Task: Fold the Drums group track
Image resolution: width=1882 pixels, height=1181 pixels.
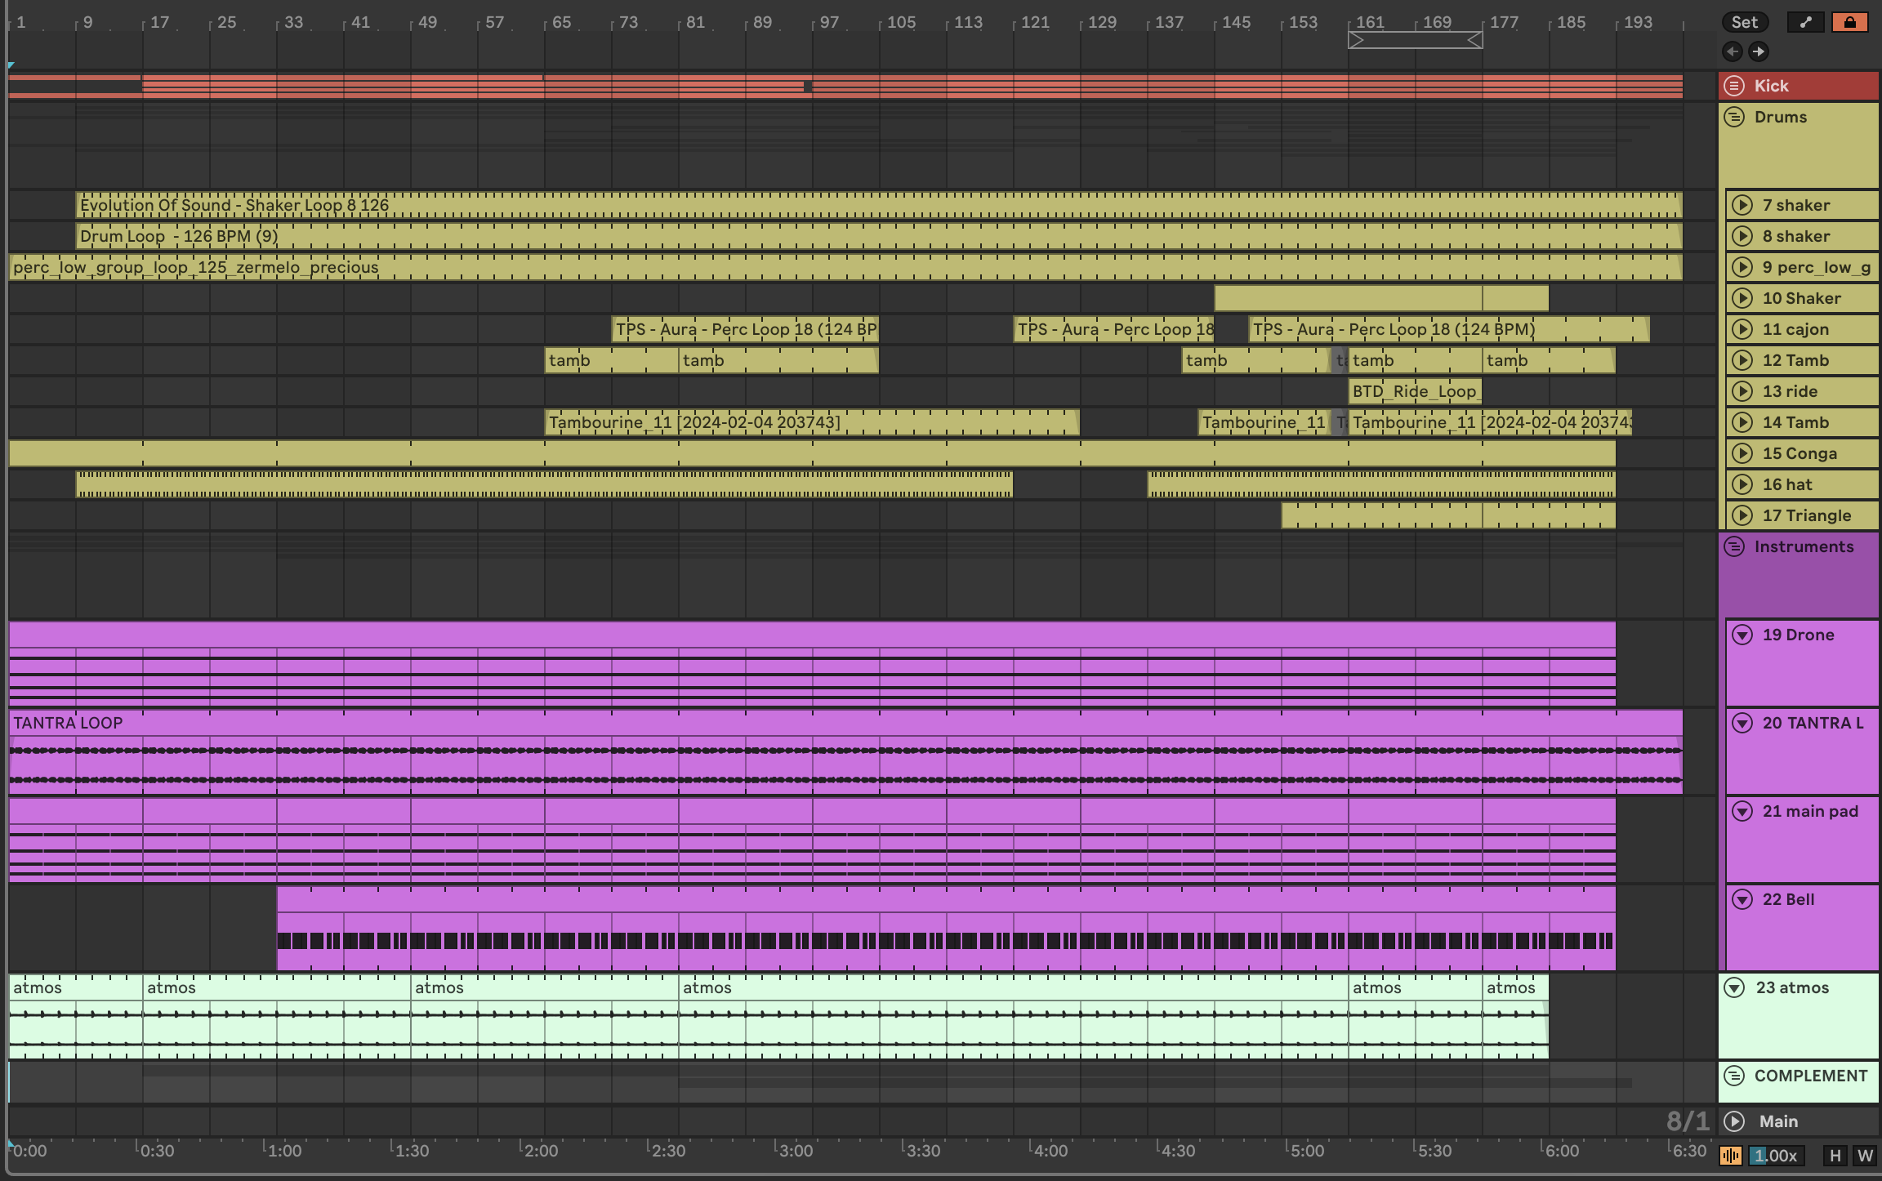Action: [x=1734, y=117]
